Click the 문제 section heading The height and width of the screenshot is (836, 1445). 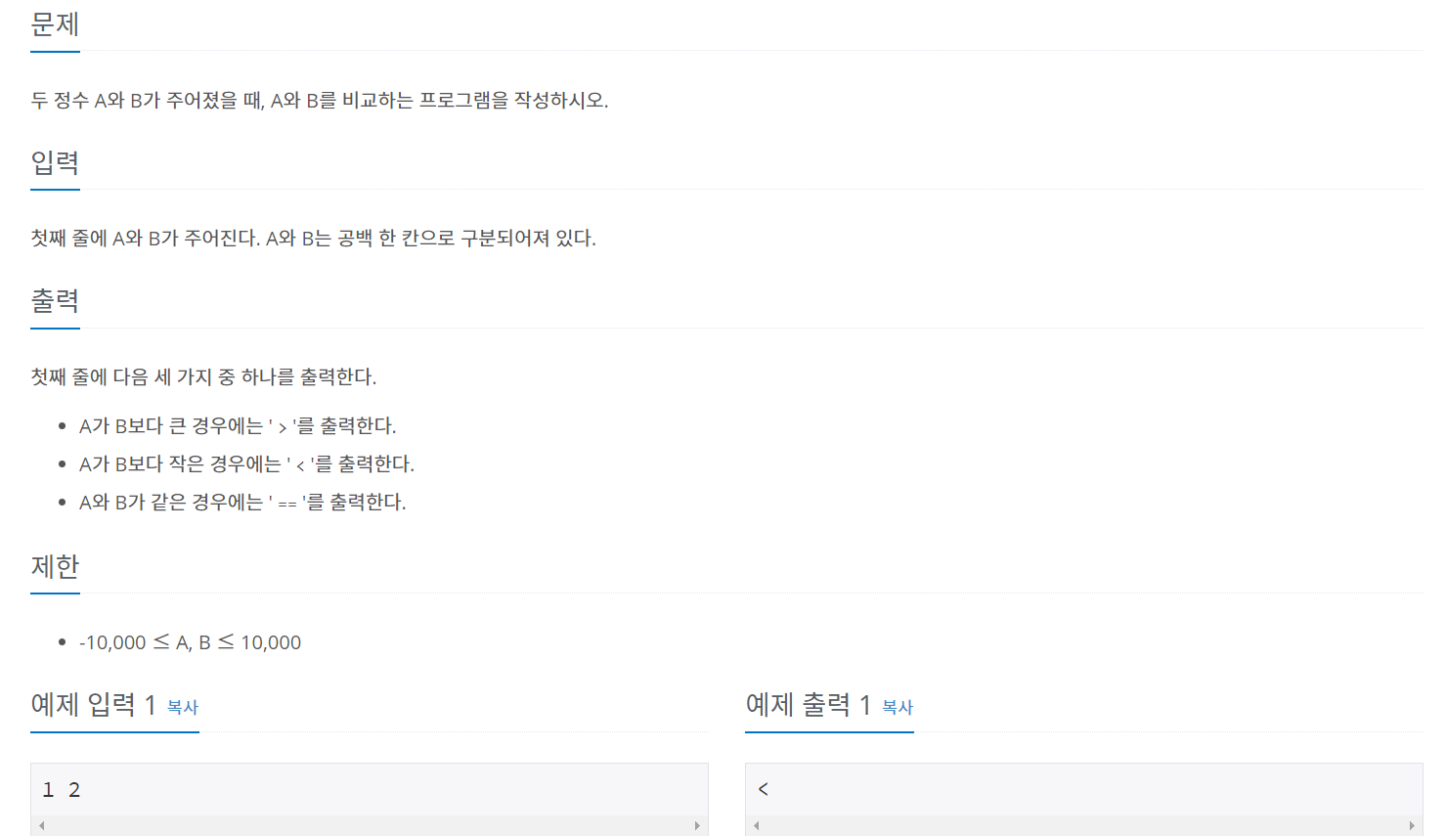55,23
